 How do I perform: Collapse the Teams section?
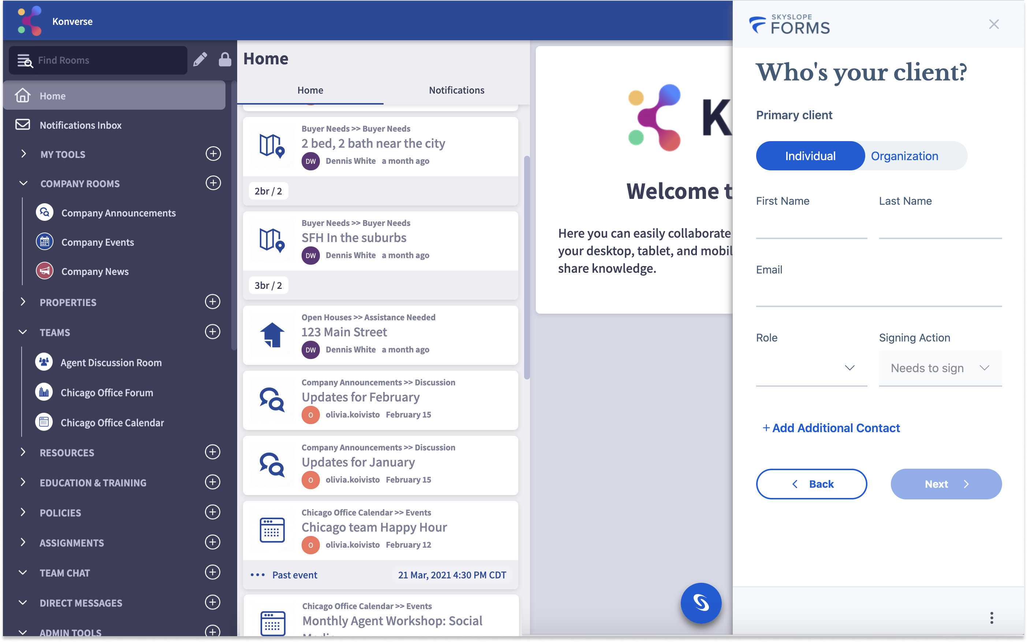[x=23, y=332]
